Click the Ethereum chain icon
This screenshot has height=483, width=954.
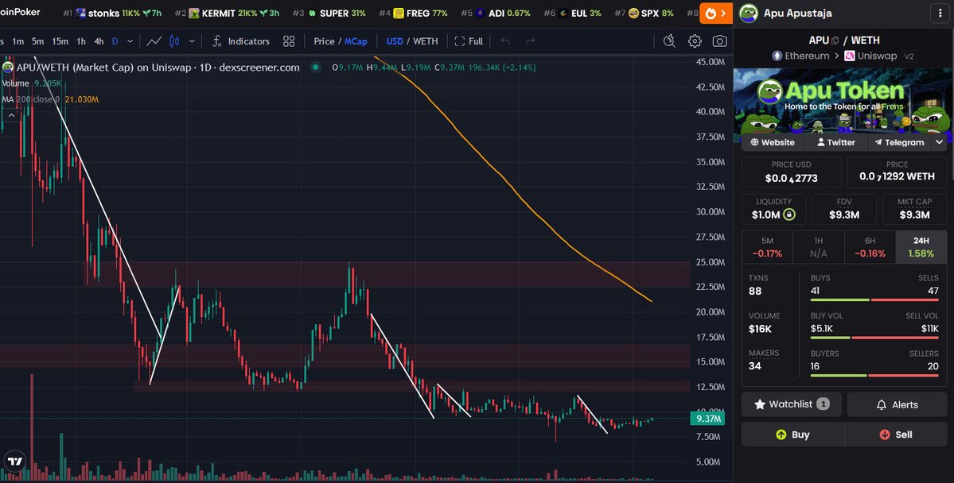tap(777, 56)
